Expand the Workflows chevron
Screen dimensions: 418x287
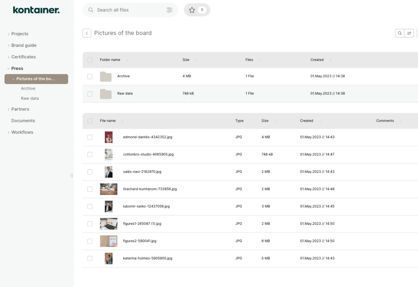(8, 132)
